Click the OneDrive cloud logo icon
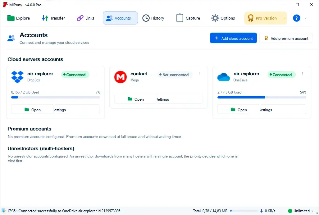319x215 pixels. coord(224,77)
